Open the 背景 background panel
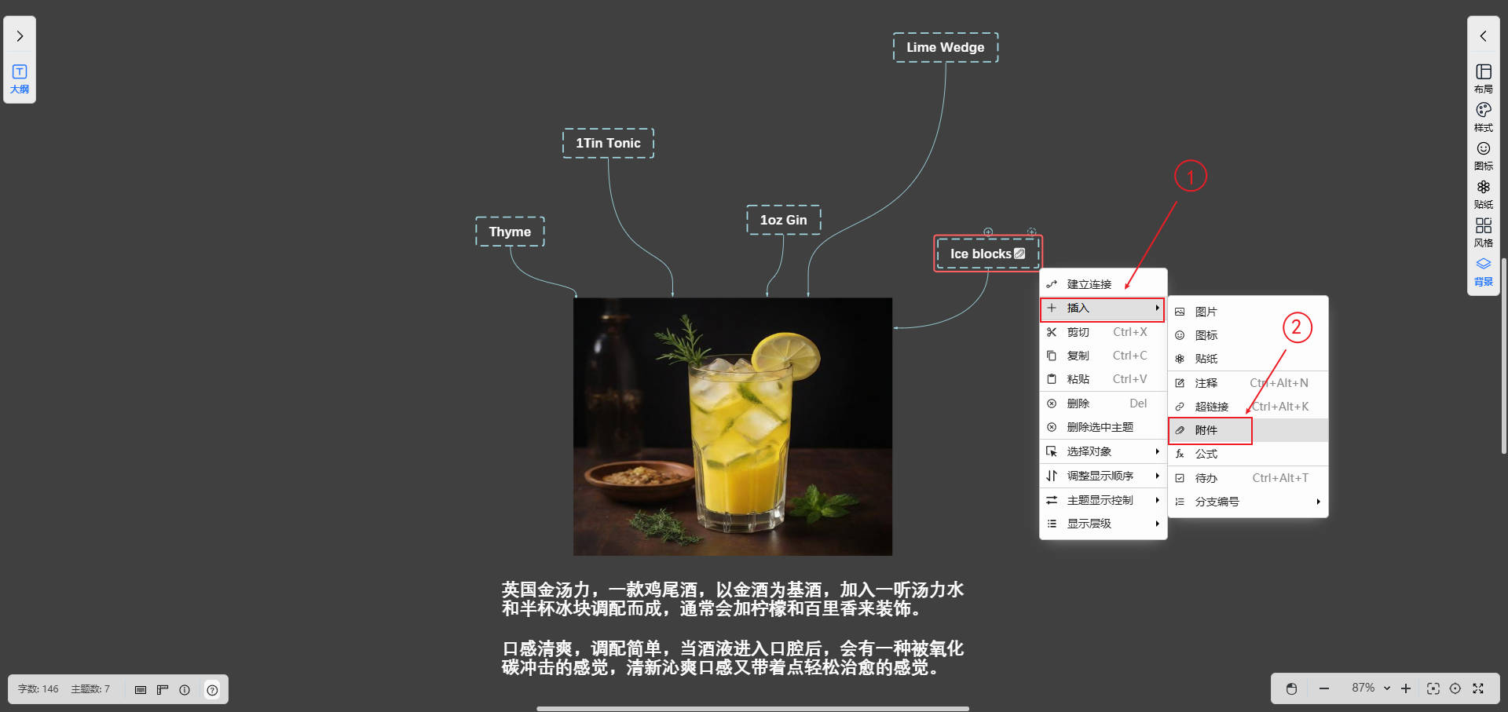The height and width of the screenshot is (712, 1508). coord(1483,271)
